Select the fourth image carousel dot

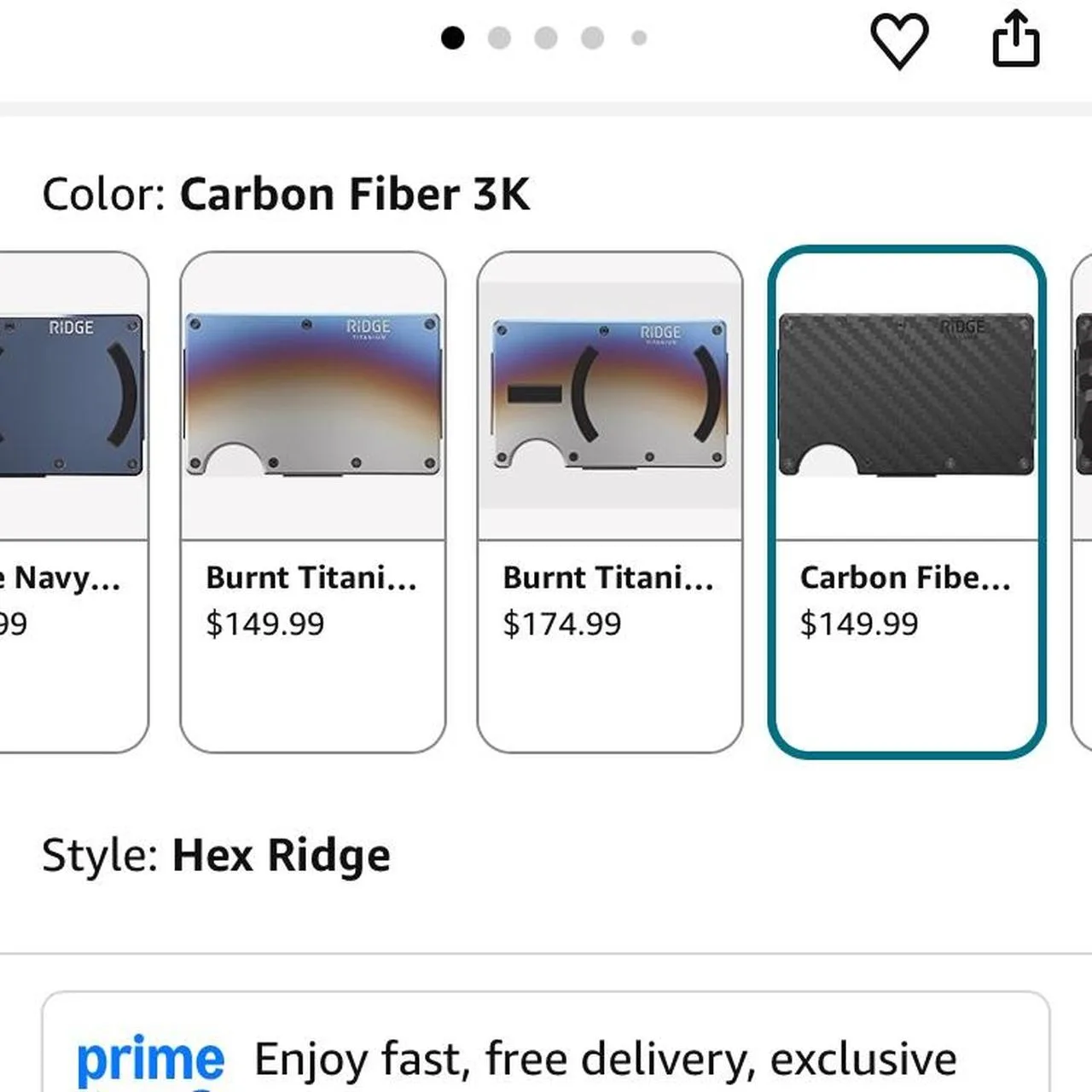click(x=593, y=38)
